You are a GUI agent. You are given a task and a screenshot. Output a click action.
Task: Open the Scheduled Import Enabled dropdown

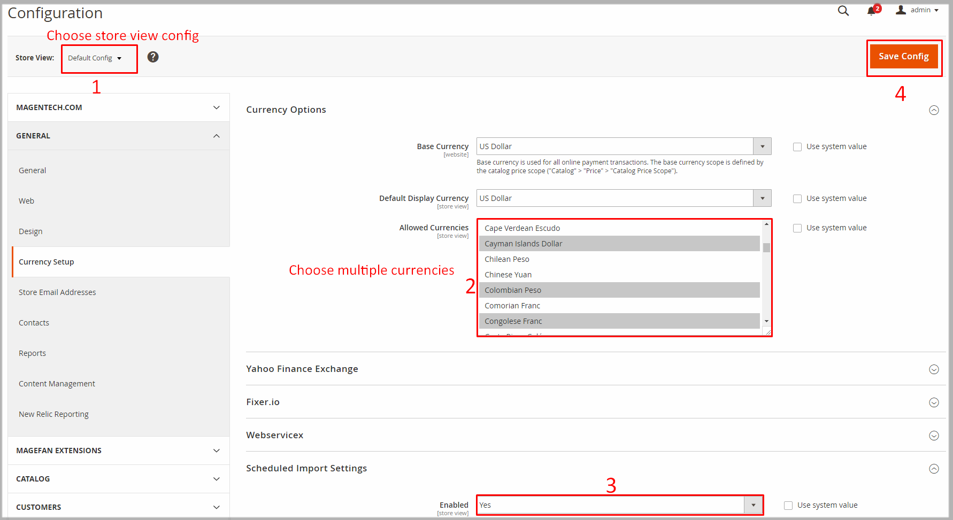click(x=619, y=505)
